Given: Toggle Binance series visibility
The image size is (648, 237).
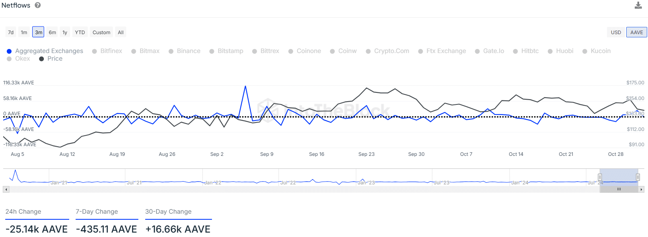Looking at the screenshot, I should [x=184, y=51].
